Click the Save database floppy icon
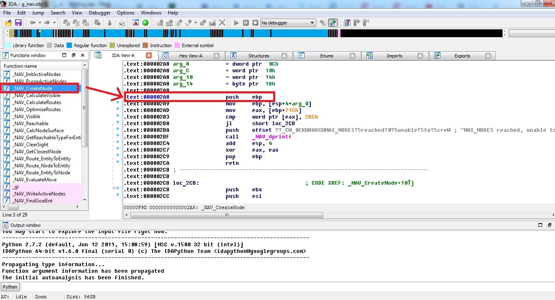Viewport: 555px width, 300px height. (18, 23)
